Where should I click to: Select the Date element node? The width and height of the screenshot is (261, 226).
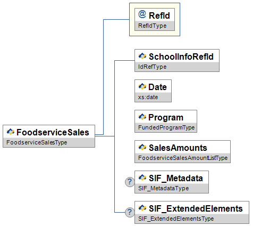[153, 91]
